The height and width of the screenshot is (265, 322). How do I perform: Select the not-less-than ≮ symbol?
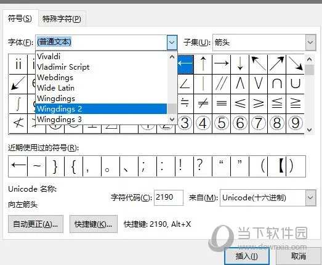[18, 123]
